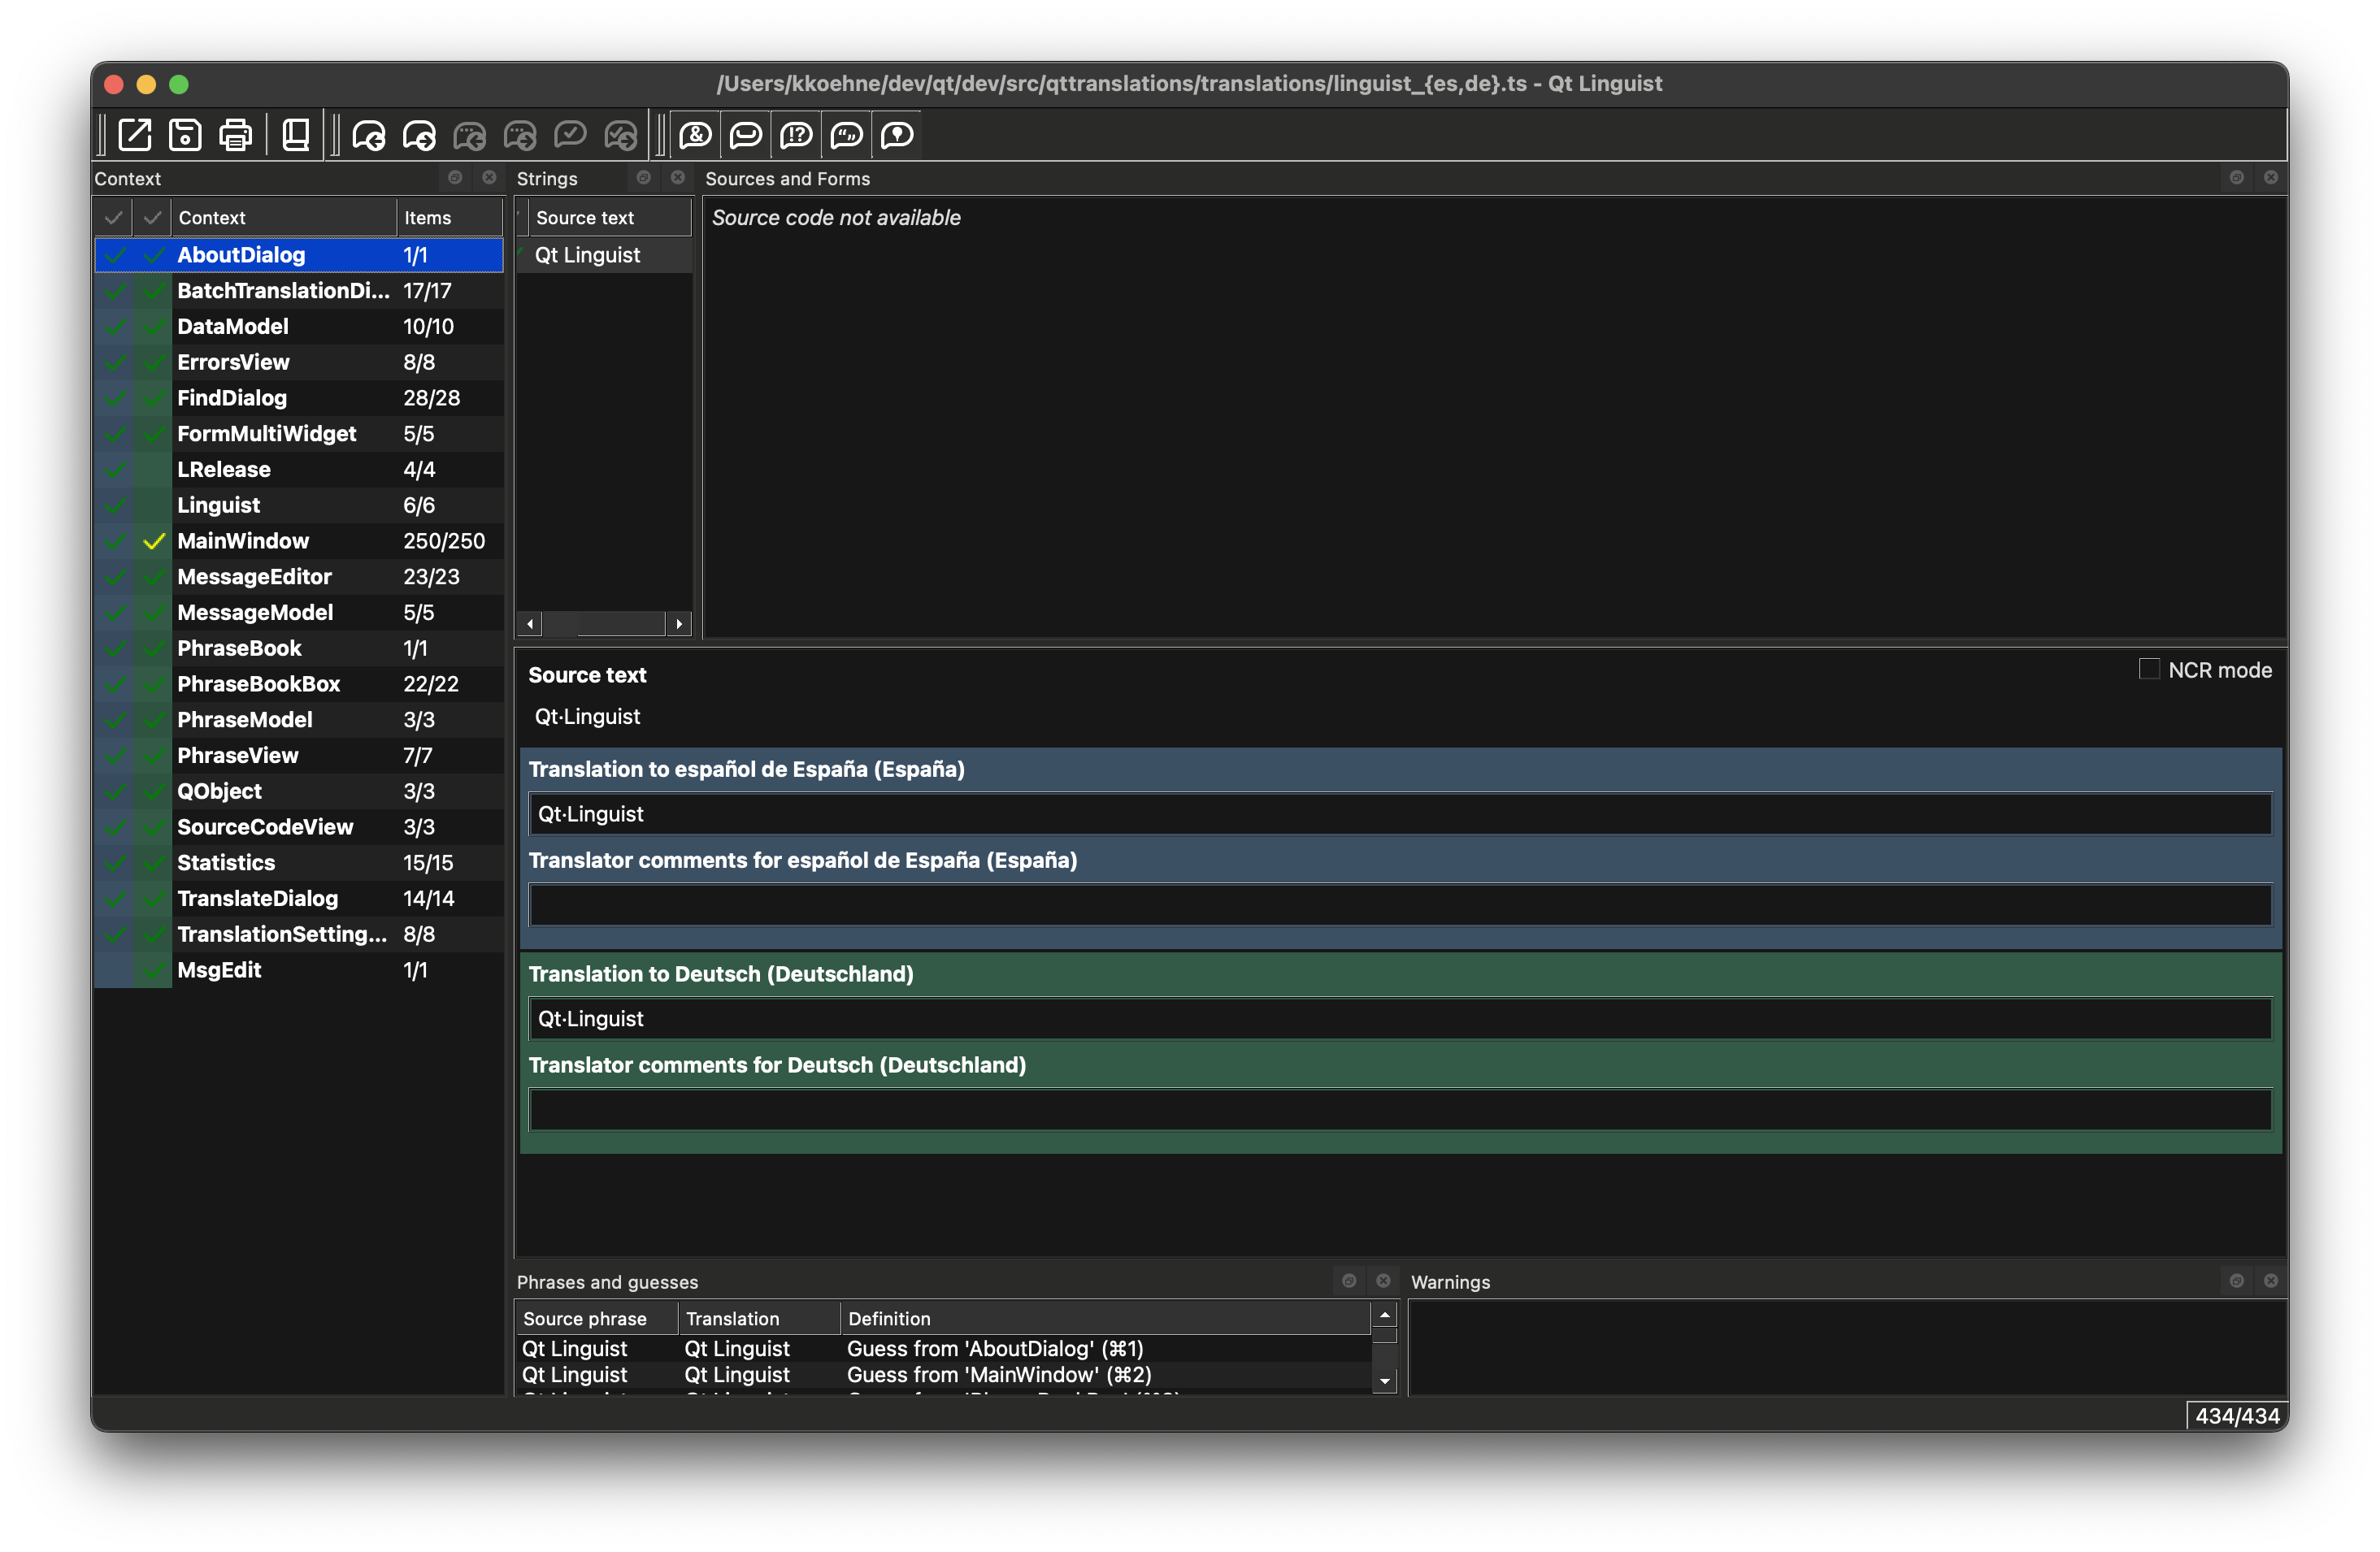The width and height of the screenshot is (2380, 1552).
Task: Select the ErrorsView context
Action: pyautogui.click(x=299, y=362)
